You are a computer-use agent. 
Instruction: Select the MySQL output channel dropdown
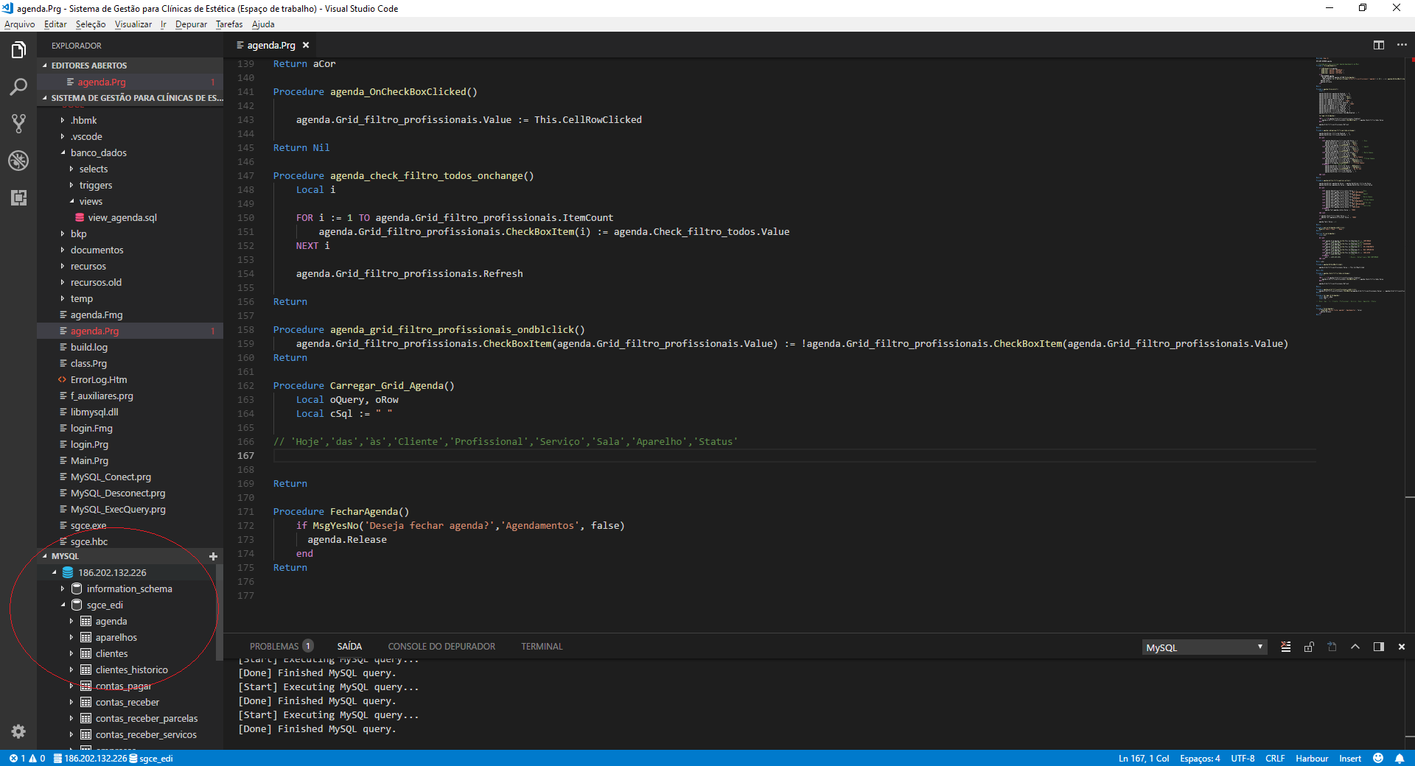click(1204, 647)
